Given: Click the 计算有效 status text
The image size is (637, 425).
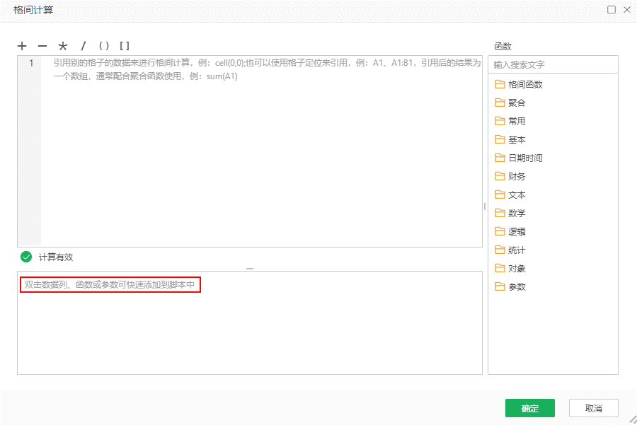Looking at the screenshot, I should (x=56, y=257).
